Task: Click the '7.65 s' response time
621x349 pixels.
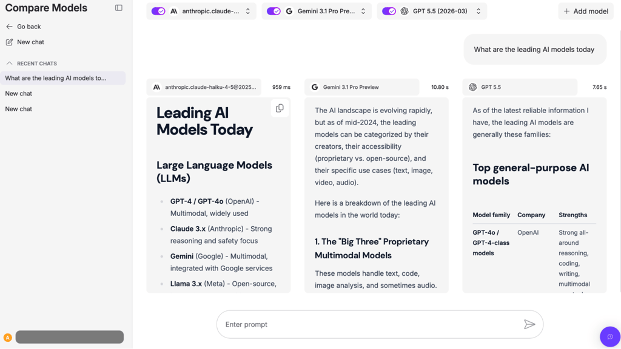Action: pos(599,87)
